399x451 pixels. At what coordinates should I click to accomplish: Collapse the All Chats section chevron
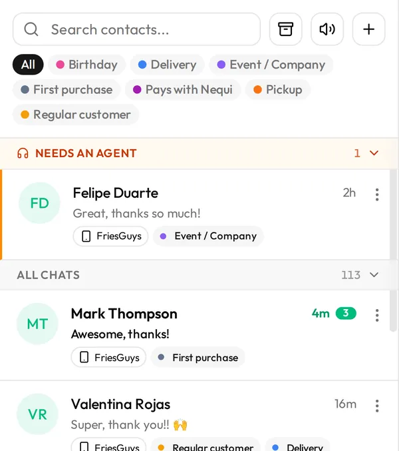tap(374, 274)
